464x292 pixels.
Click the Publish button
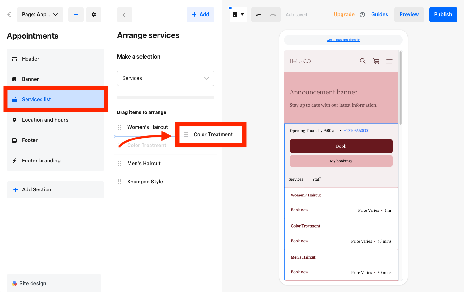pyautogui.click(x=443, y=15)
